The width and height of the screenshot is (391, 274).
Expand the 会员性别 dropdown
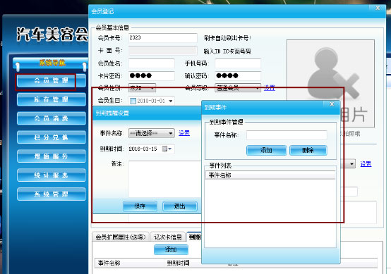point(142,88)
